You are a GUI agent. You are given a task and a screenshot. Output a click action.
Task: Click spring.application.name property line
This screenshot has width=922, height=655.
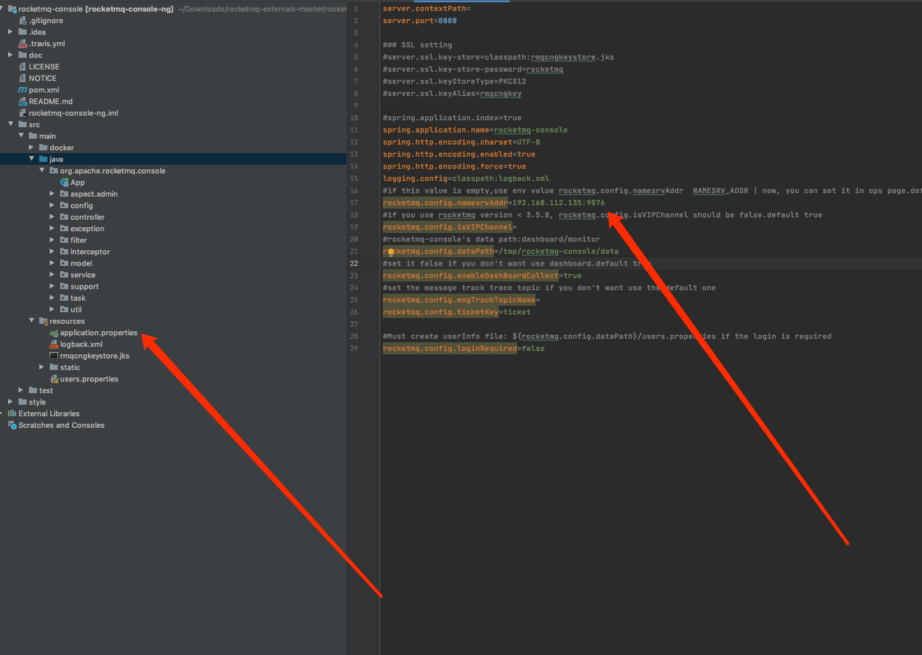pos(475,130)
